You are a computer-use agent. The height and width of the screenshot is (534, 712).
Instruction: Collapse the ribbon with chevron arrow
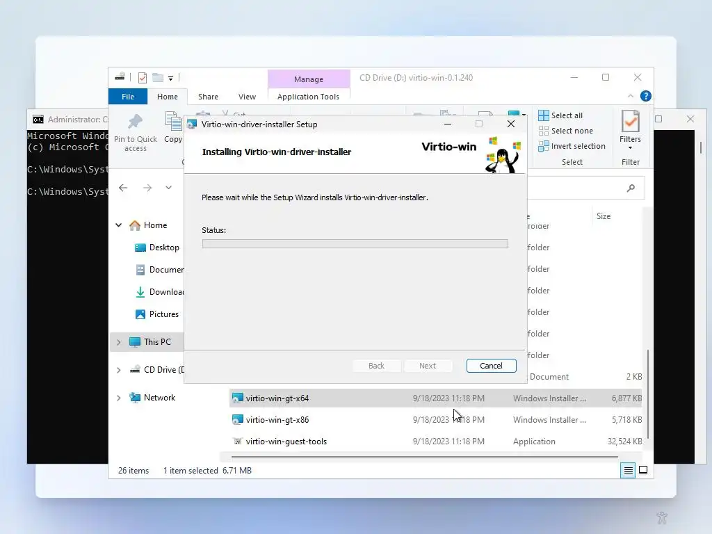pyautogui.click(x=630, y=96)
